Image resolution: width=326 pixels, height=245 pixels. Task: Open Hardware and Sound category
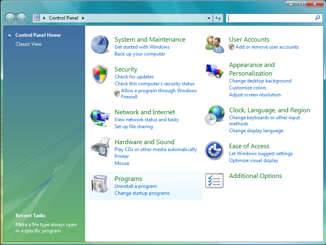click(145, 142)
